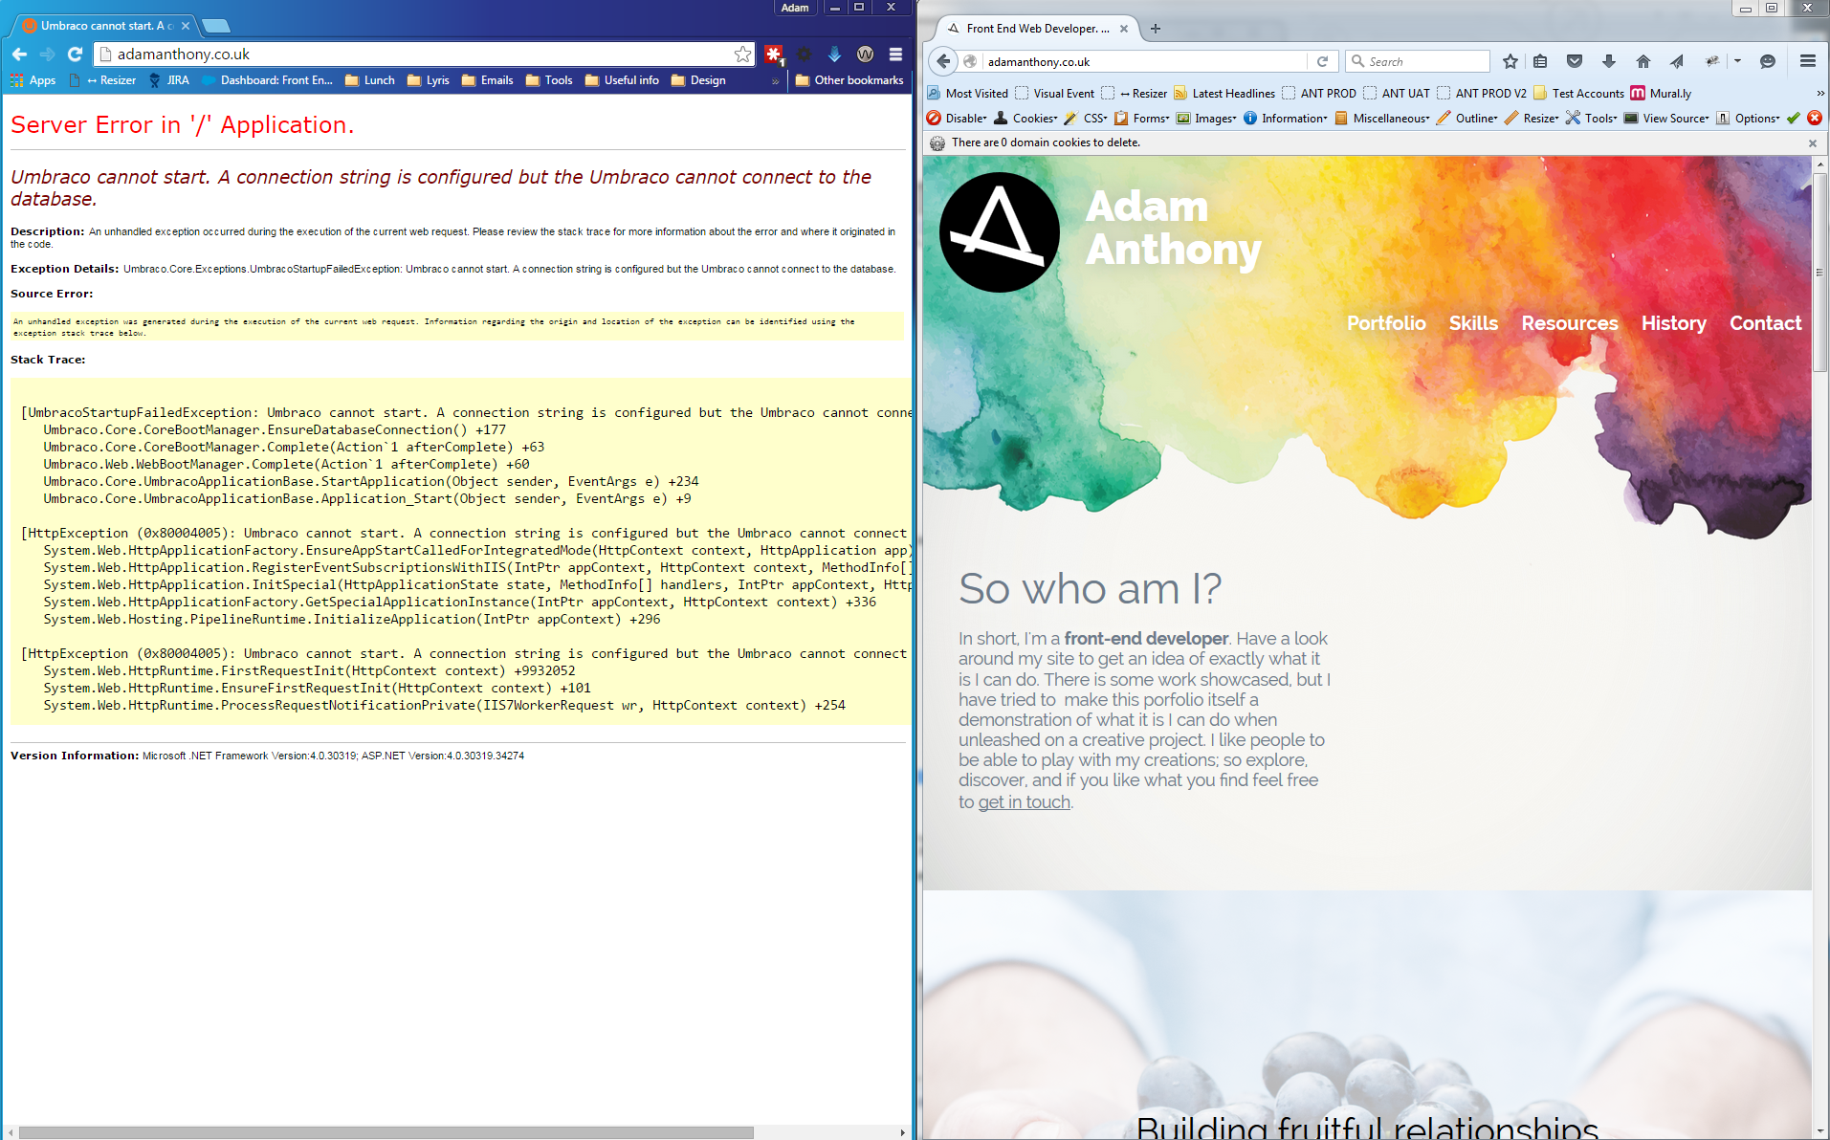Open the Apps shortcut in Chrome

[x=33, y=80]
